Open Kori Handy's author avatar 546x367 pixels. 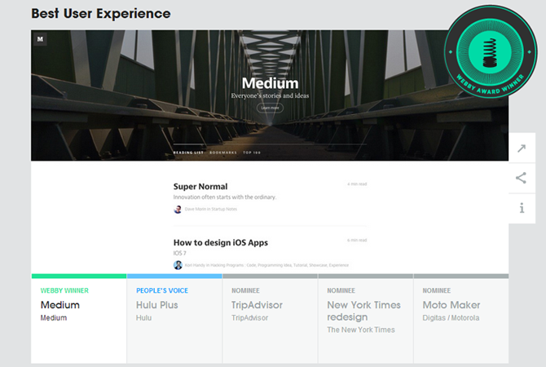click(x=178, y=265)
